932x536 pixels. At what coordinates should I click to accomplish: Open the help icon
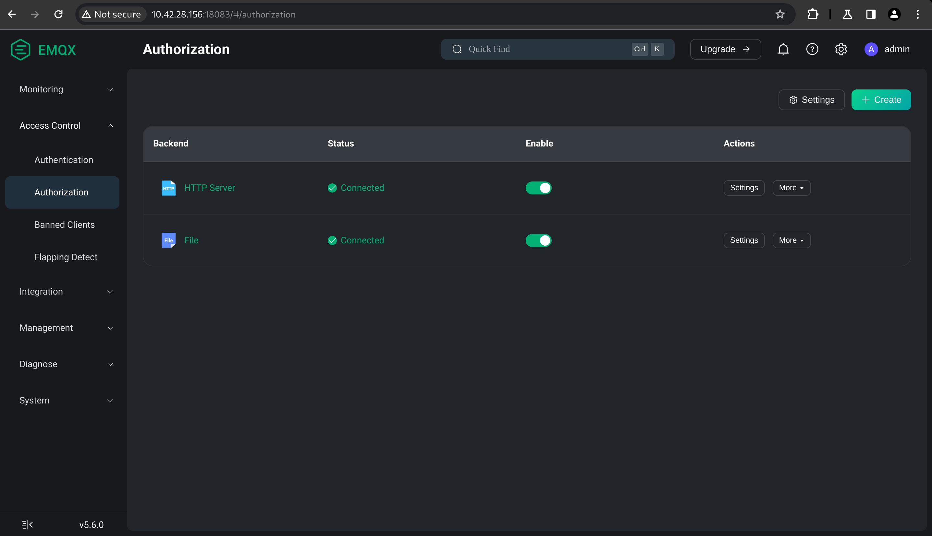[x=812, y=49]
